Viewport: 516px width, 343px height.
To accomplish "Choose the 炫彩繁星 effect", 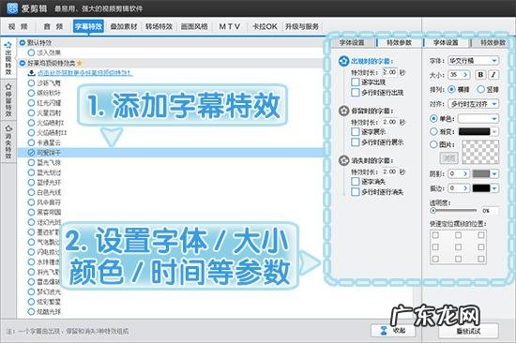I will click(x=31, y=302).
